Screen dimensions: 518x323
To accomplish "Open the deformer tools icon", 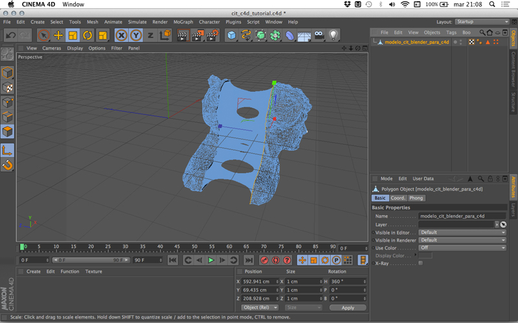I will 289,36.
